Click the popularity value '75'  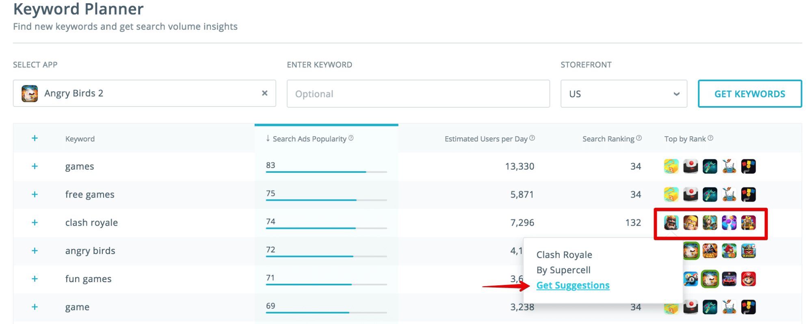click(271, 194)
